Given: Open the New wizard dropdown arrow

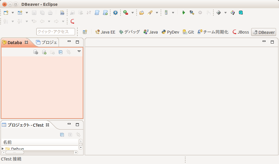Looking at the screenshot, I should tap(13, 13).
